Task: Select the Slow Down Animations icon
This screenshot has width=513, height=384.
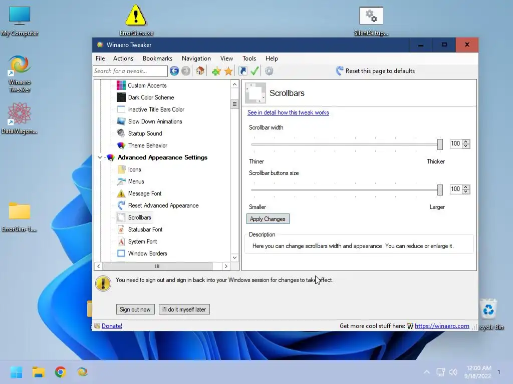Action: point(121,121)
